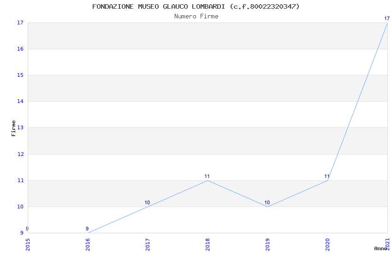Select the 2018 x-axis year label
The image size is (392, 253).
pos(208,245)
